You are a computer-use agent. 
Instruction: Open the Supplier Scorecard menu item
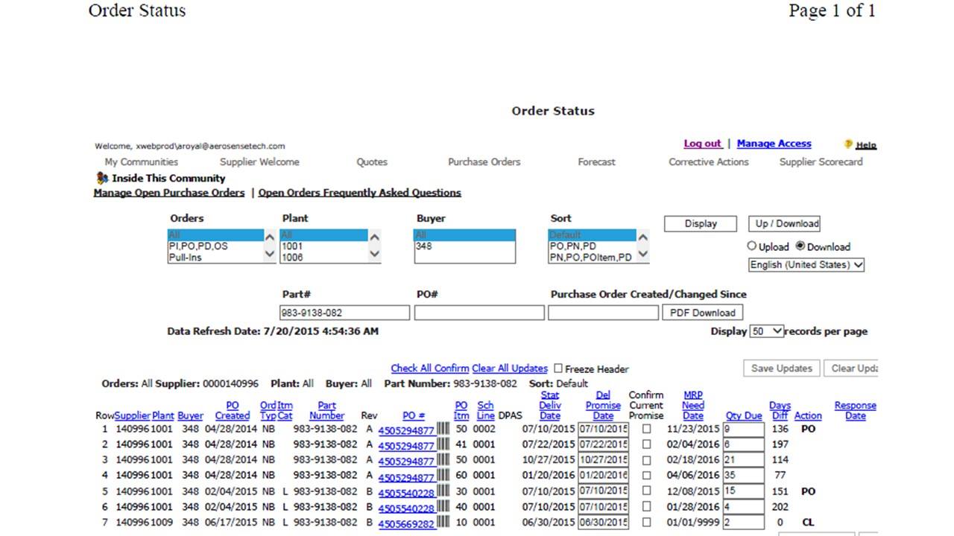pos(821,162)
